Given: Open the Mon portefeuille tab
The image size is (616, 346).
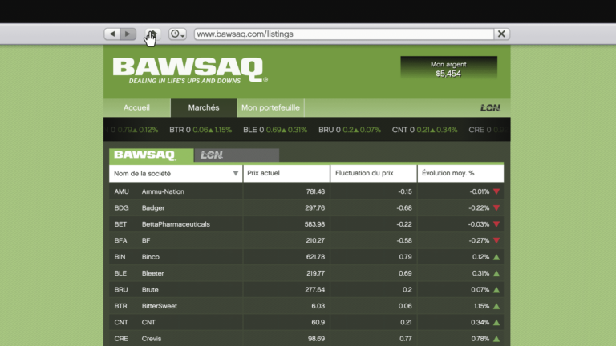Looking at the screenshot, I should tap(270, 108).
